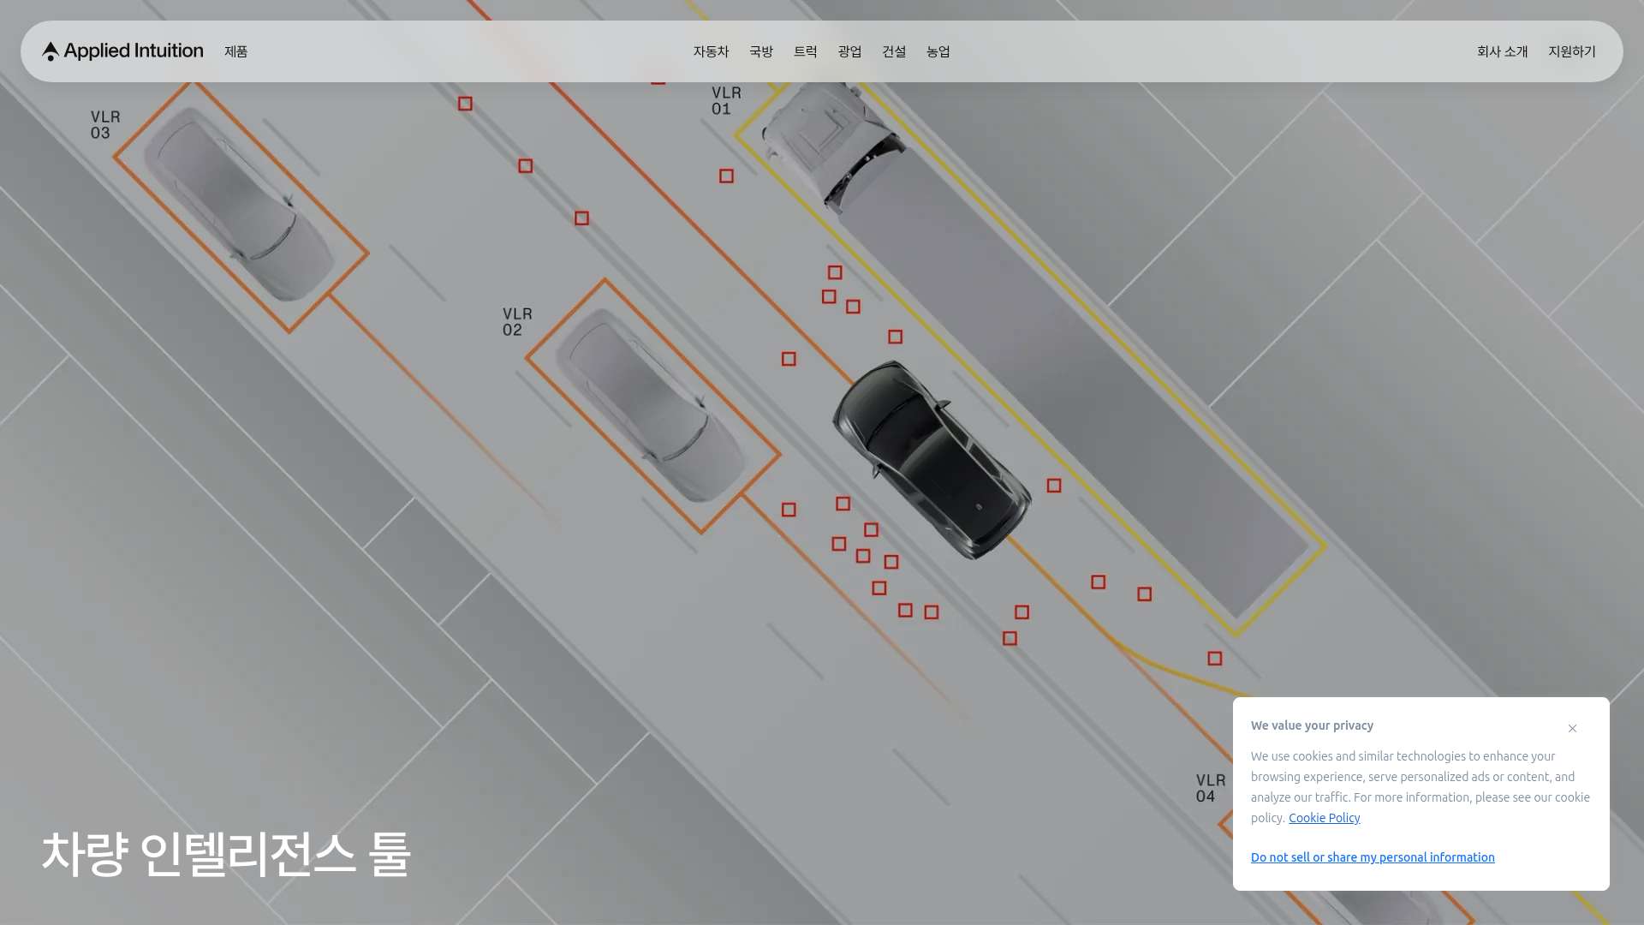Image resolution: width=1644 pixels, height=925 pixels.
Task: Click the black ego car image
Action: pyautogui.click(x=932, y=460)
